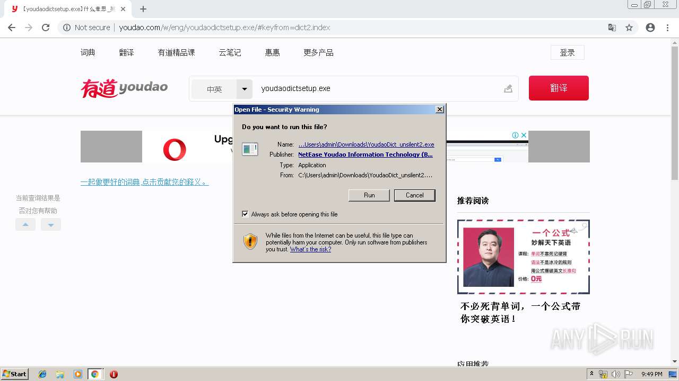This screenshot has width=679, height=381.
Task: Open the volume control in the tray
Action: pyautogui.click(x=616, y=374)
